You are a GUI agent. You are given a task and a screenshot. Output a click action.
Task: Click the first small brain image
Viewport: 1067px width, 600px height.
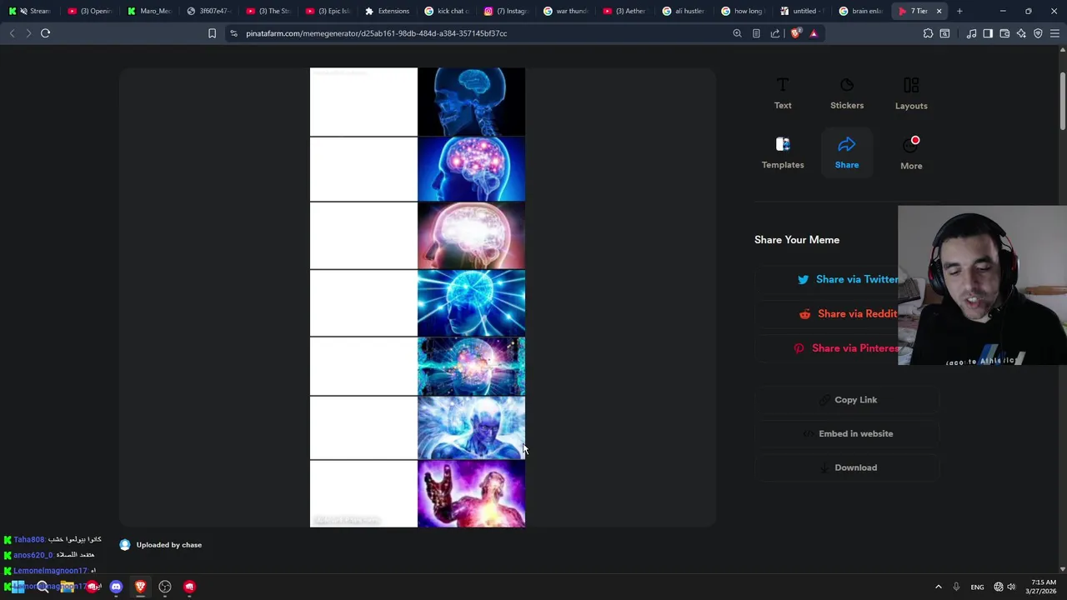(x=471, y=102)
